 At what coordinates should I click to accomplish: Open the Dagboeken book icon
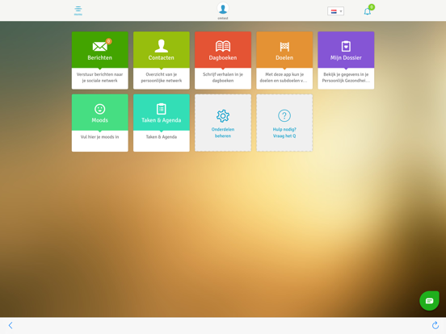223,46
